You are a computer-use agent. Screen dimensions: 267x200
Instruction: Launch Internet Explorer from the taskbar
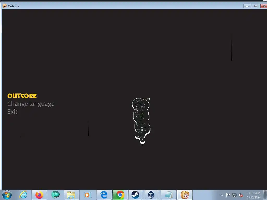[23, 195]
